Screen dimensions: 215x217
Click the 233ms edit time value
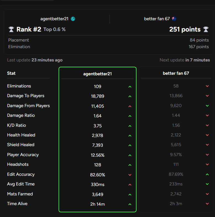(x=176, y=184)
